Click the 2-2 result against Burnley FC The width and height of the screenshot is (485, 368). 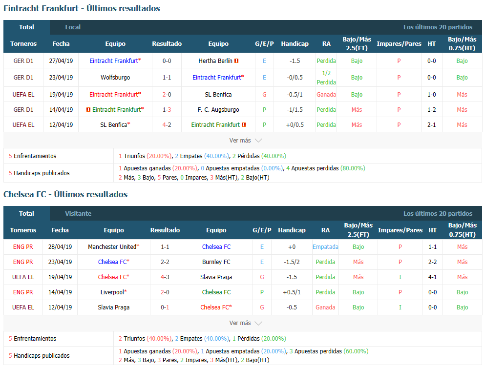[165, 262]
